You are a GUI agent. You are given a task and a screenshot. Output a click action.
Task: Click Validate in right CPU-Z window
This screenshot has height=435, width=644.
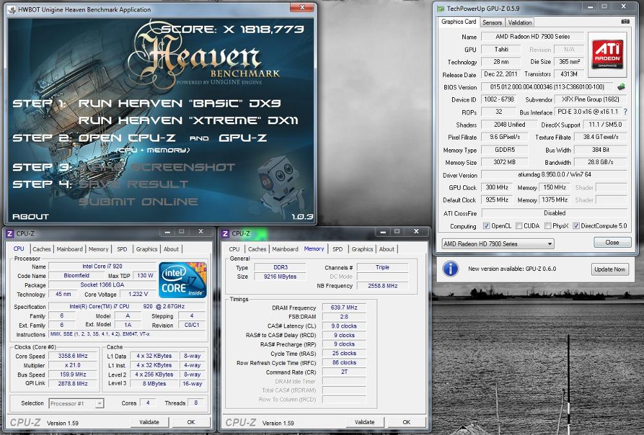click(365, 422)
